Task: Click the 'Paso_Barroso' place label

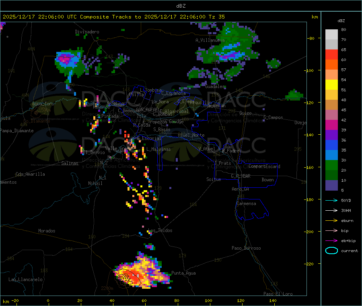Action: 246,248
